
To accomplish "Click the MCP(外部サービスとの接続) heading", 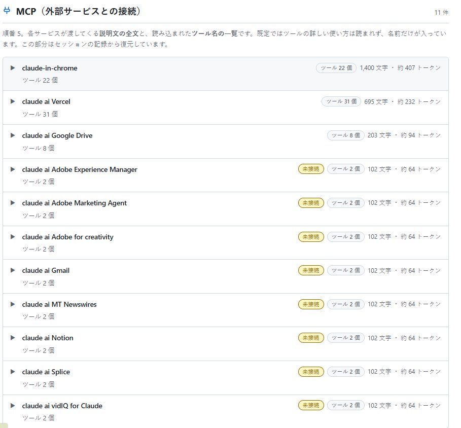I will point(79,11).
